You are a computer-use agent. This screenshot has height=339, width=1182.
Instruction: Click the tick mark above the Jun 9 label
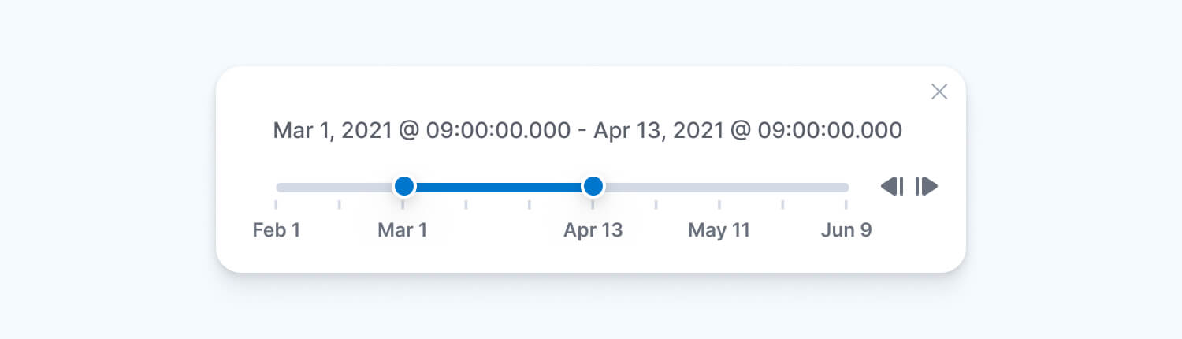tap(846, 205)
